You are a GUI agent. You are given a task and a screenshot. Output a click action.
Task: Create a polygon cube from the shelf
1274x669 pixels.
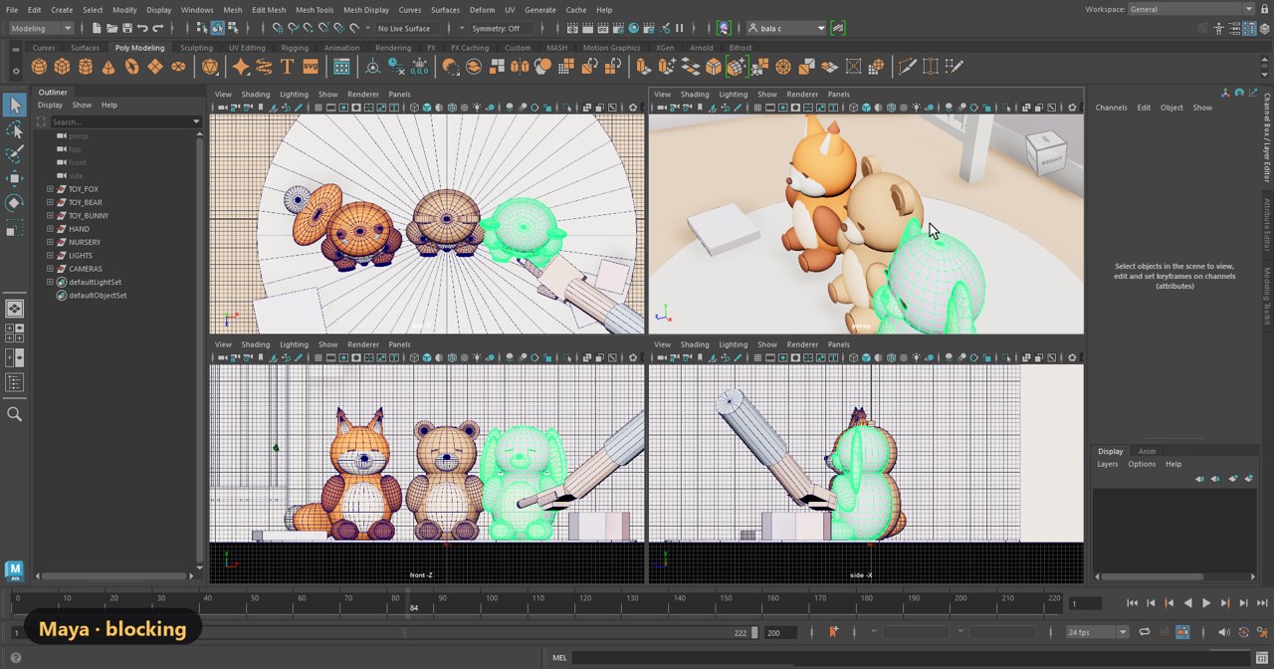coord(62,67)
